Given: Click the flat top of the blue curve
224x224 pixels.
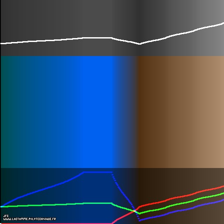Looking at the screenshot, I should coord(98,172).
